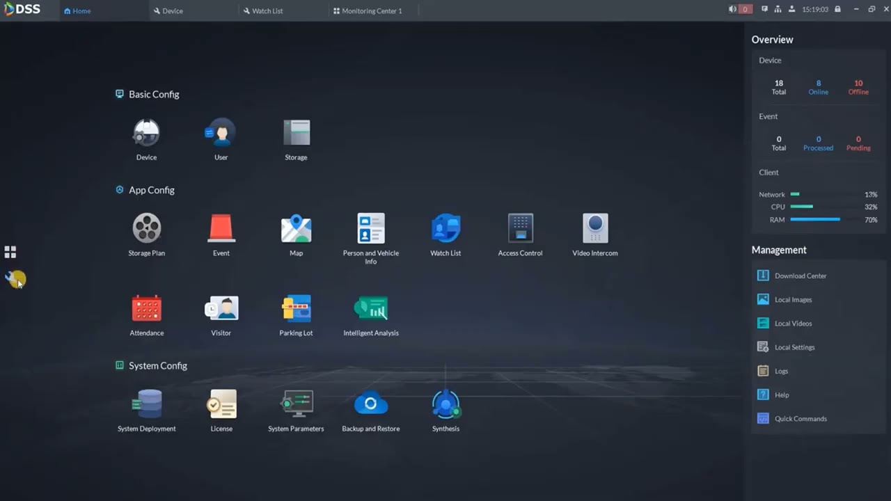This screenshot has width=891, height=501.
Task: Click the DSS logo
Action: click(22, 10)
